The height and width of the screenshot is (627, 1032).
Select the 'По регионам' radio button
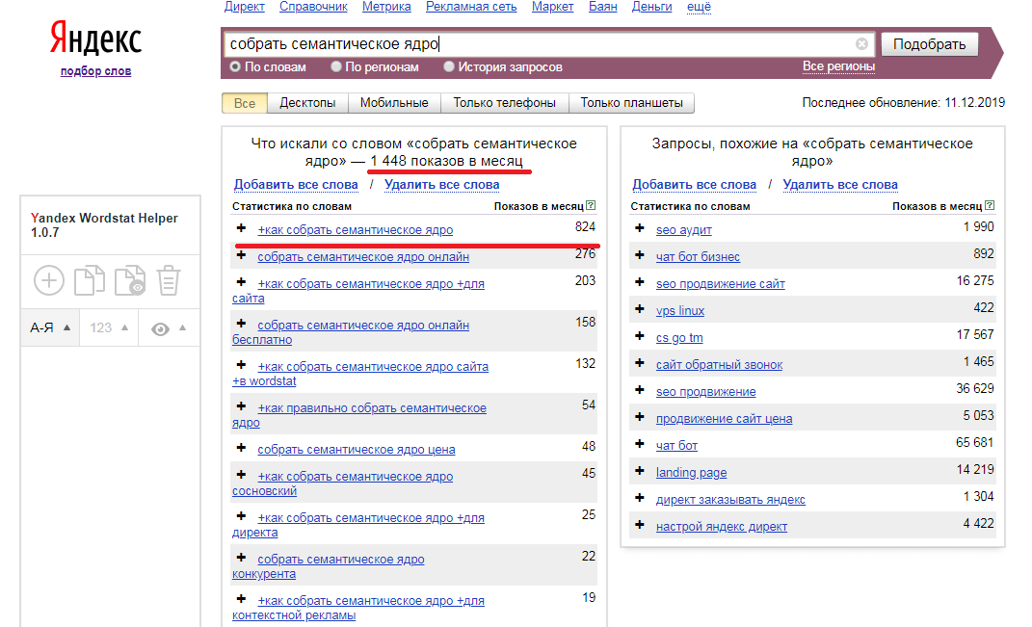pyautogui.click(x=335, y=66)
